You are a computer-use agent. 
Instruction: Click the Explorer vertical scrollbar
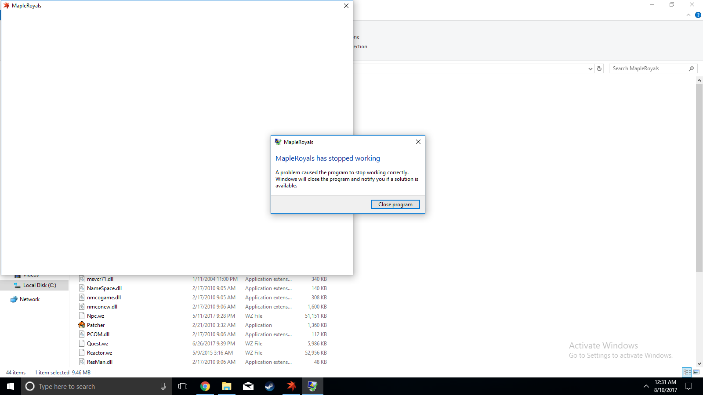coord(699,178)
